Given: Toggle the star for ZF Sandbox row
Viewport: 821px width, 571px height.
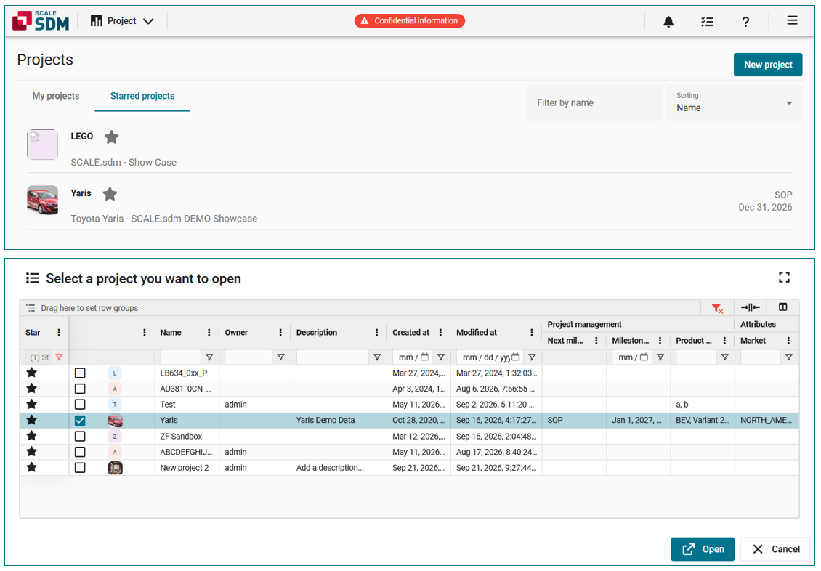Looking at the screenshot, I should tap(32, 436).
